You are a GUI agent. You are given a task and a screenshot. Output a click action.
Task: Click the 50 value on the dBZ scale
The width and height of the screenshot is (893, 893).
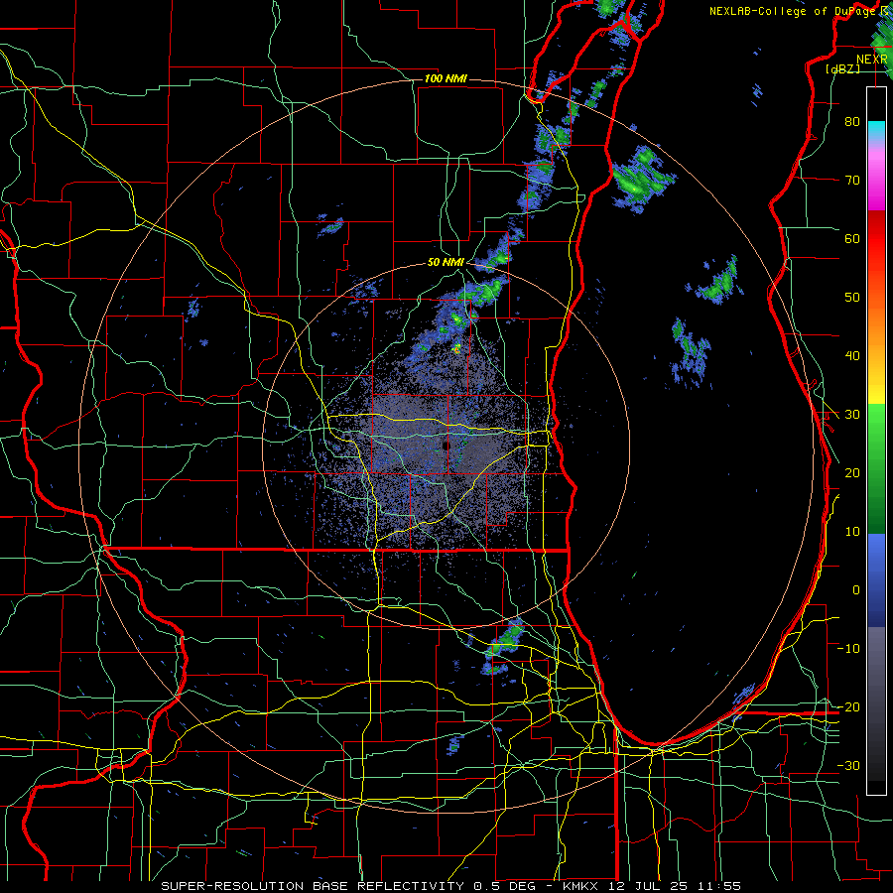852,298
